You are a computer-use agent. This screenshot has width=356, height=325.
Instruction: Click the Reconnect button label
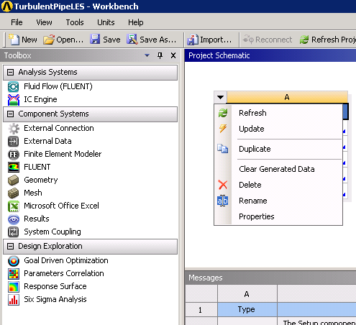click(x=273, y=40)
